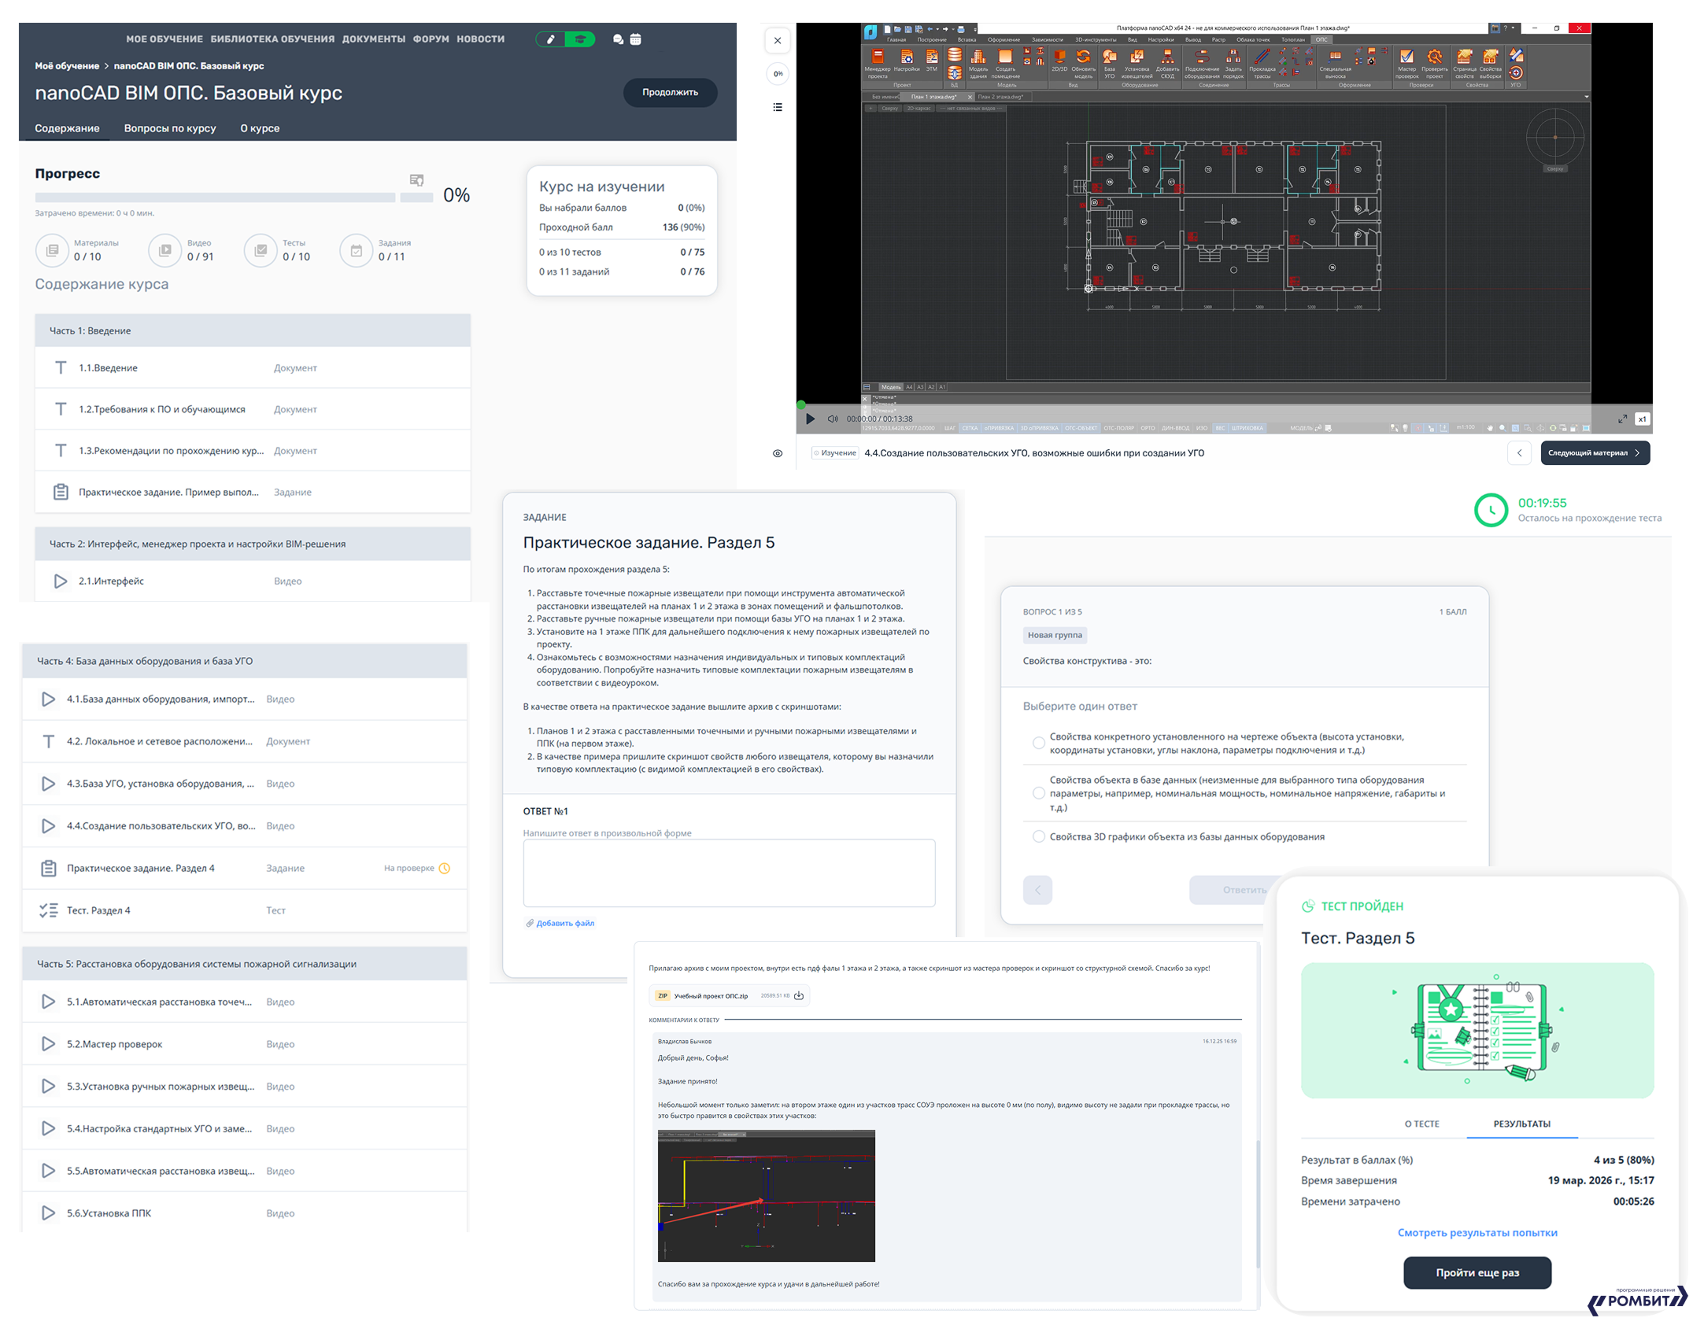Switch the header toggle to edit mode pencil
Screen dimensions: 1704x1325
coord(550,39)
